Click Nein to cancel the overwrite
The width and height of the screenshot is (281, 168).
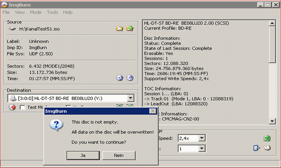[x=119, y=155]
